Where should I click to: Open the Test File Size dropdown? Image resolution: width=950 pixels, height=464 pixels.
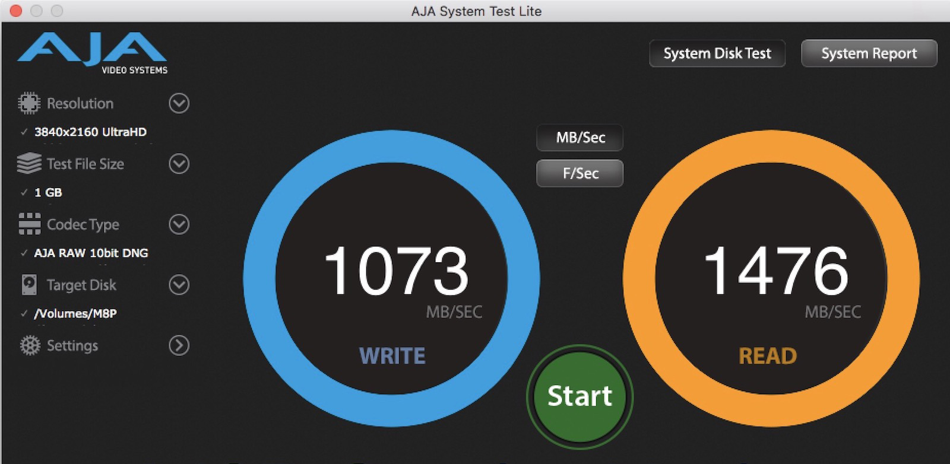(x=179, y=164)
